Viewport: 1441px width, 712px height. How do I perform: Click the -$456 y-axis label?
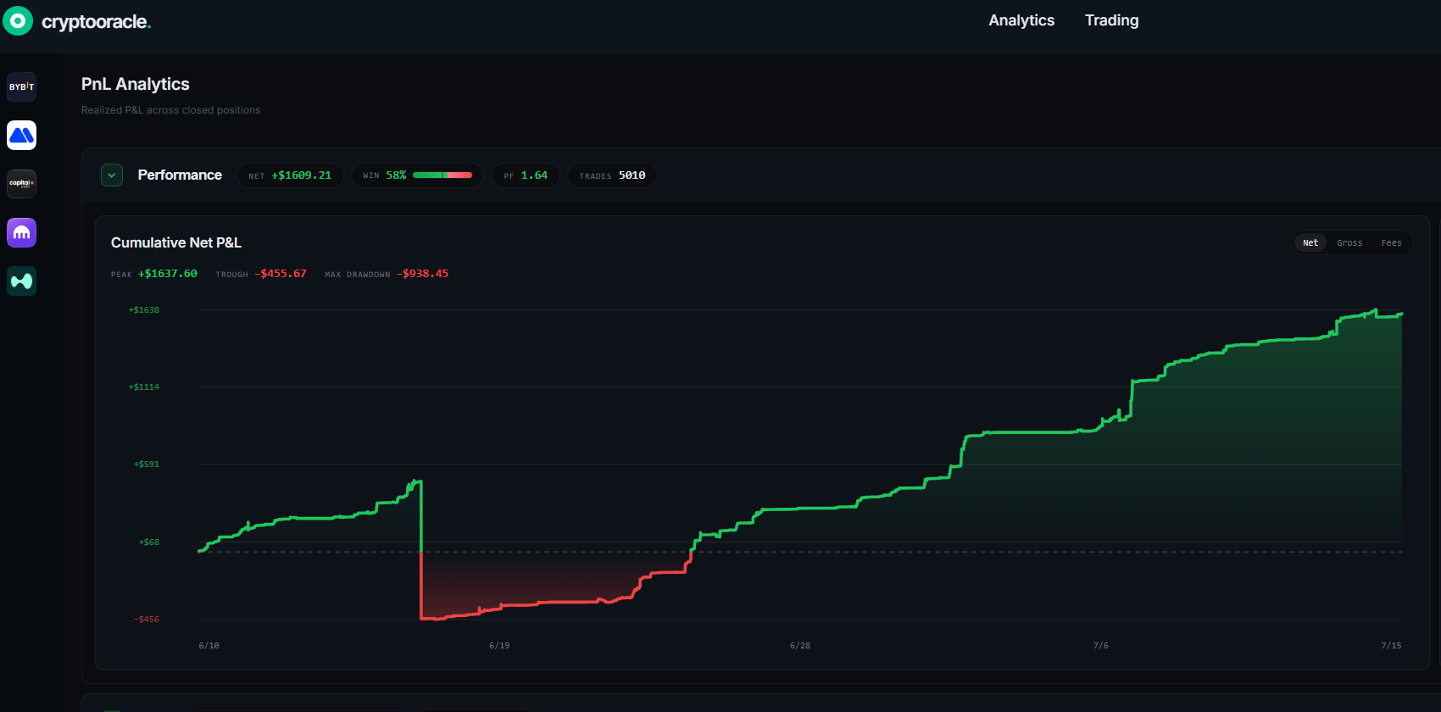click(x=147, y=620)
